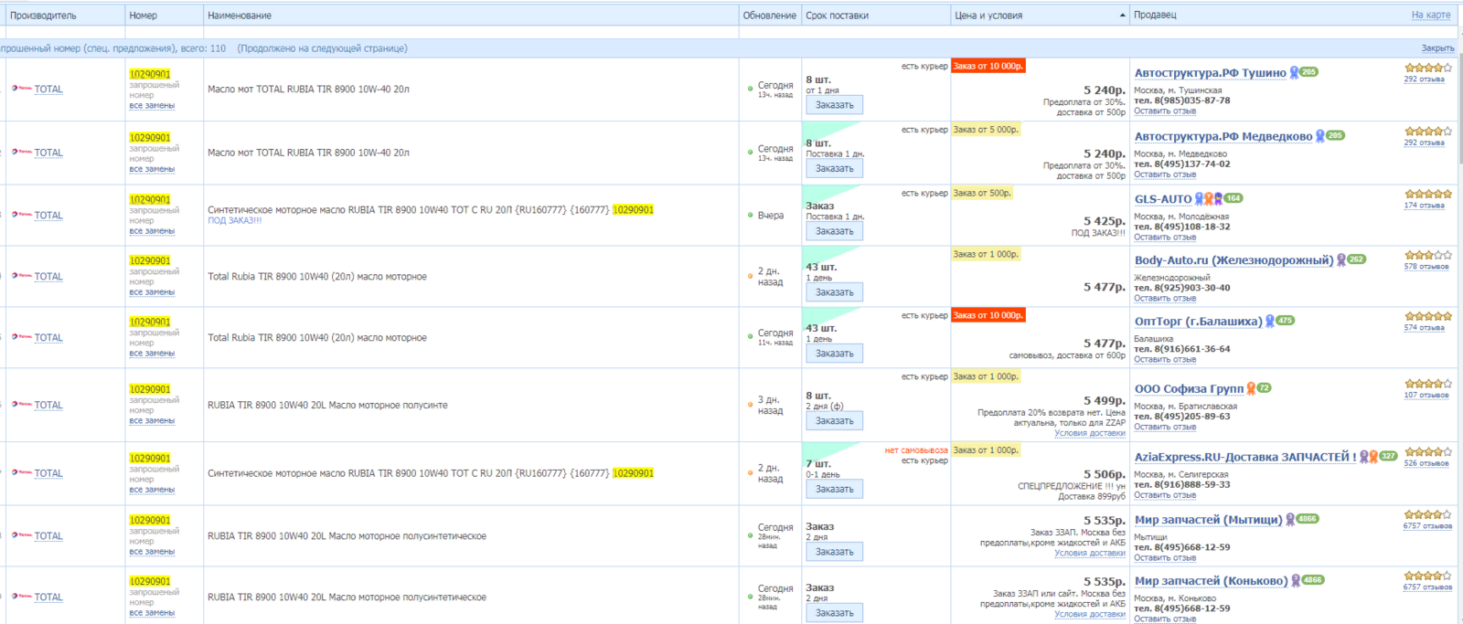The height and width of the screenshot is (624, 1463).
Task: Click the Закрыть link to close the section
Action: tap(1437, 48)
